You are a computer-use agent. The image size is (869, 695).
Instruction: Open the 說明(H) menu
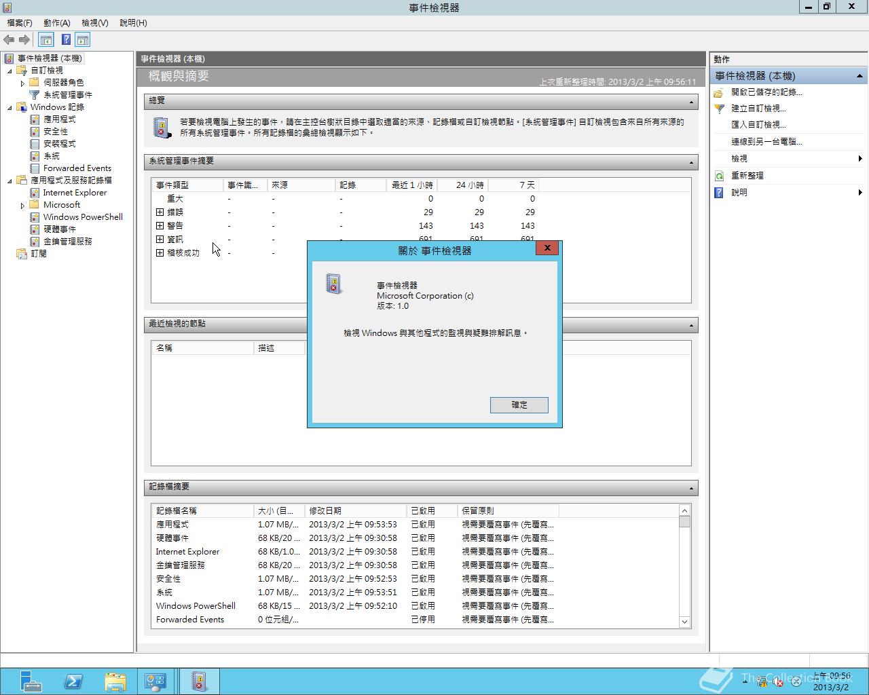[133, 22]
